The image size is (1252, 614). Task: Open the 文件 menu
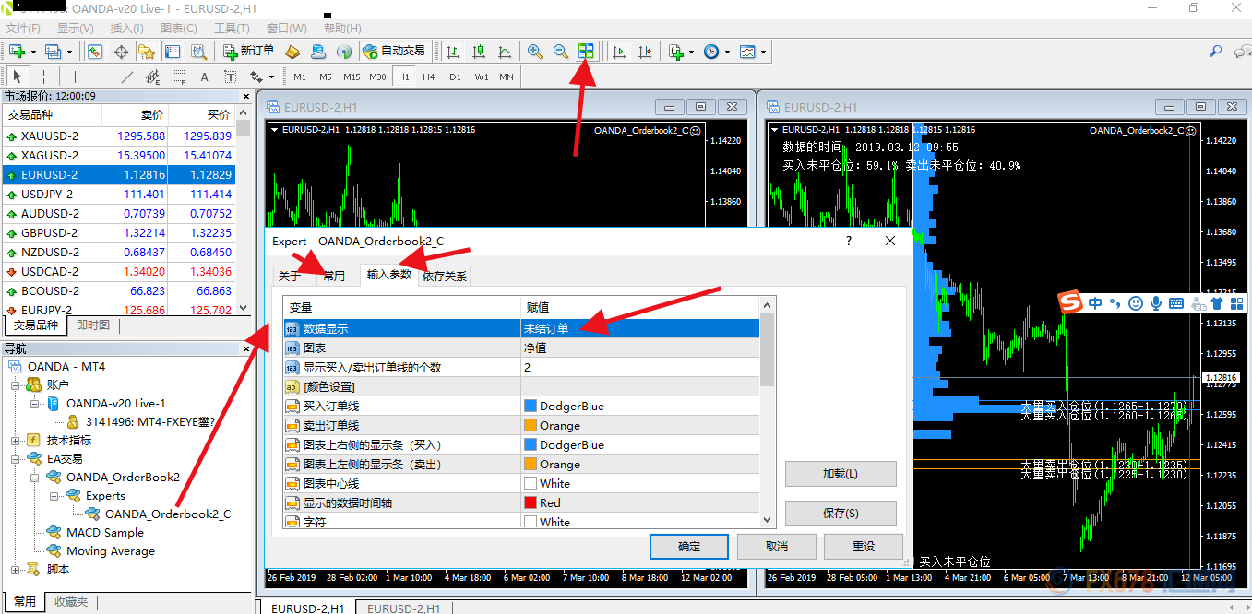[22, 29]
